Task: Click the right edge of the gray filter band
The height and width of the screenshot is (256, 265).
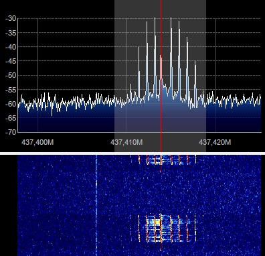Action: (x=205, y=76)
